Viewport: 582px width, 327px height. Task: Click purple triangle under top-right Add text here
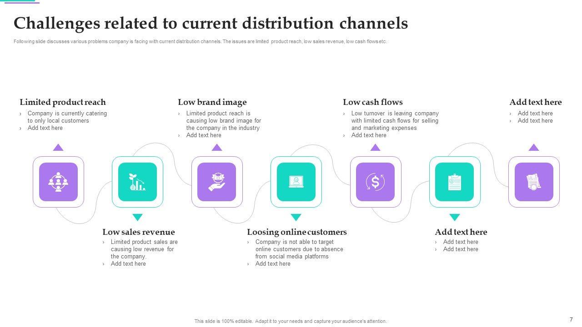click(x=534, y=147)
